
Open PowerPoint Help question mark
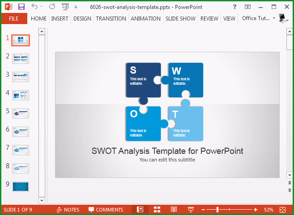tap(234, 7)
